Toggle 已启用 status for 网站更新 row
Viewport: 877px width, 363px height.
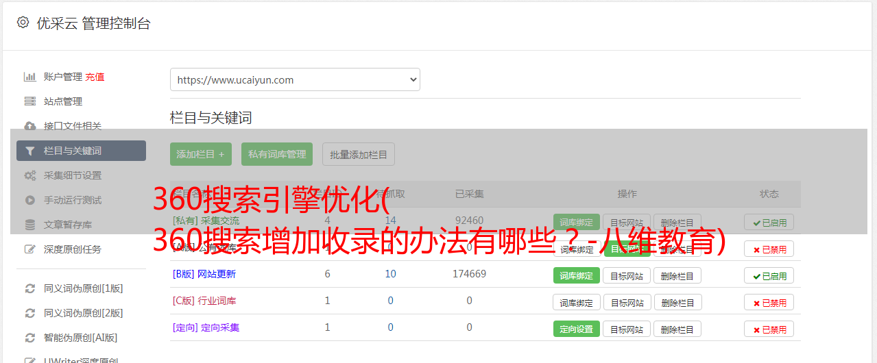[x=769, y=275]
